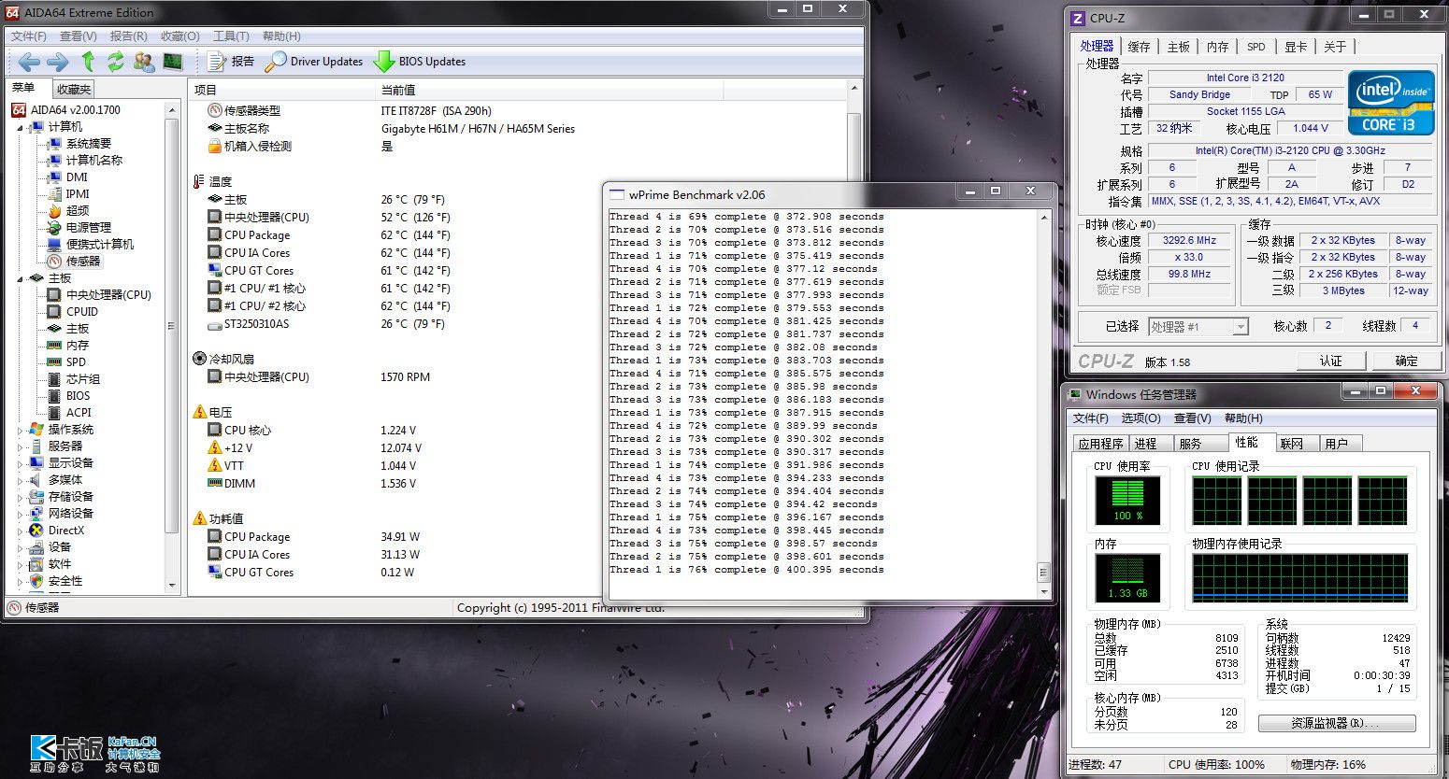Expand the 网络设备 tree node
This screenshot has height=779, width=1449.
pos(21,514)
